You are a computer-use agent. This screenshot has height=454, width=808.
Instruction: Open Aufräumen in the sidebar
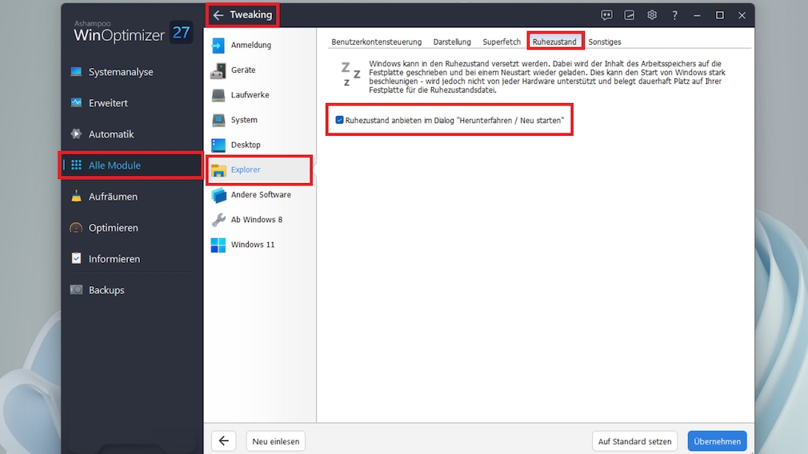[x=113, y=197]
